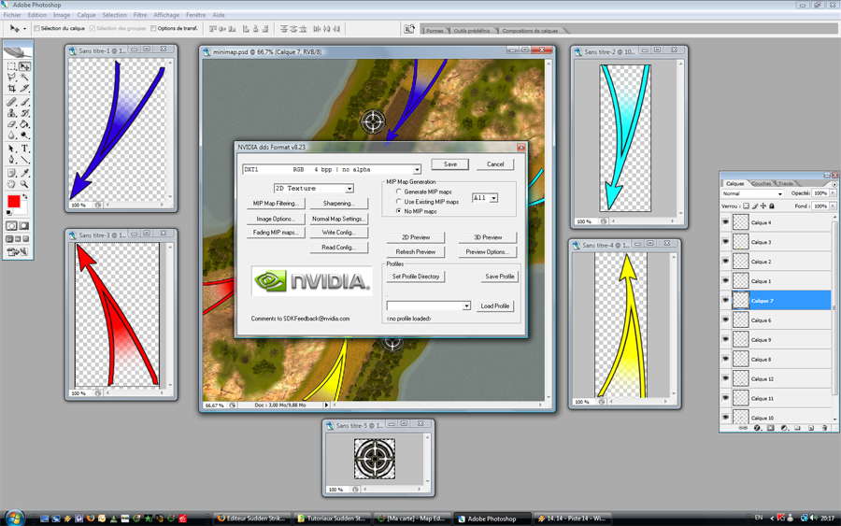Lock all padlock icon next to Verrou
The width and height of the screenshot is (841, 526).
(772, 206)
